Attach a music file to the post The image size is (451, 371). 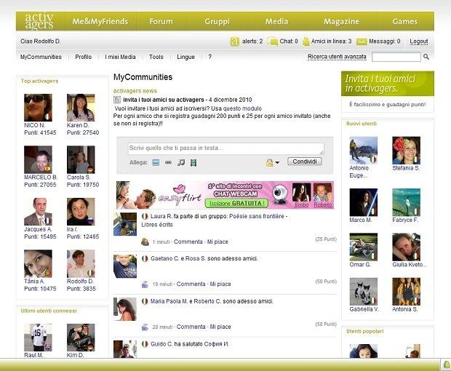tap(181, 162)
